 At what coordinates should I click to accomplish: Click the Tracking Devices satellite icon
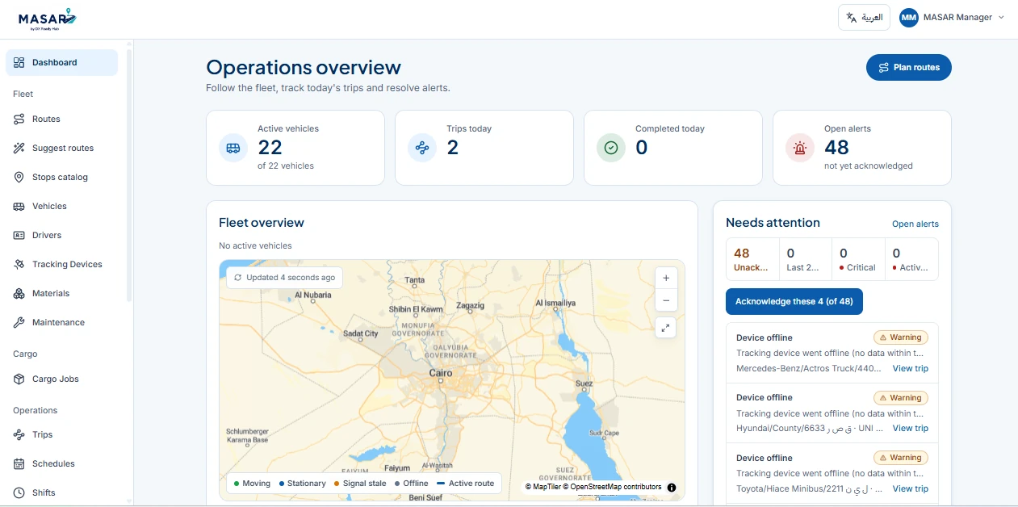19,265
